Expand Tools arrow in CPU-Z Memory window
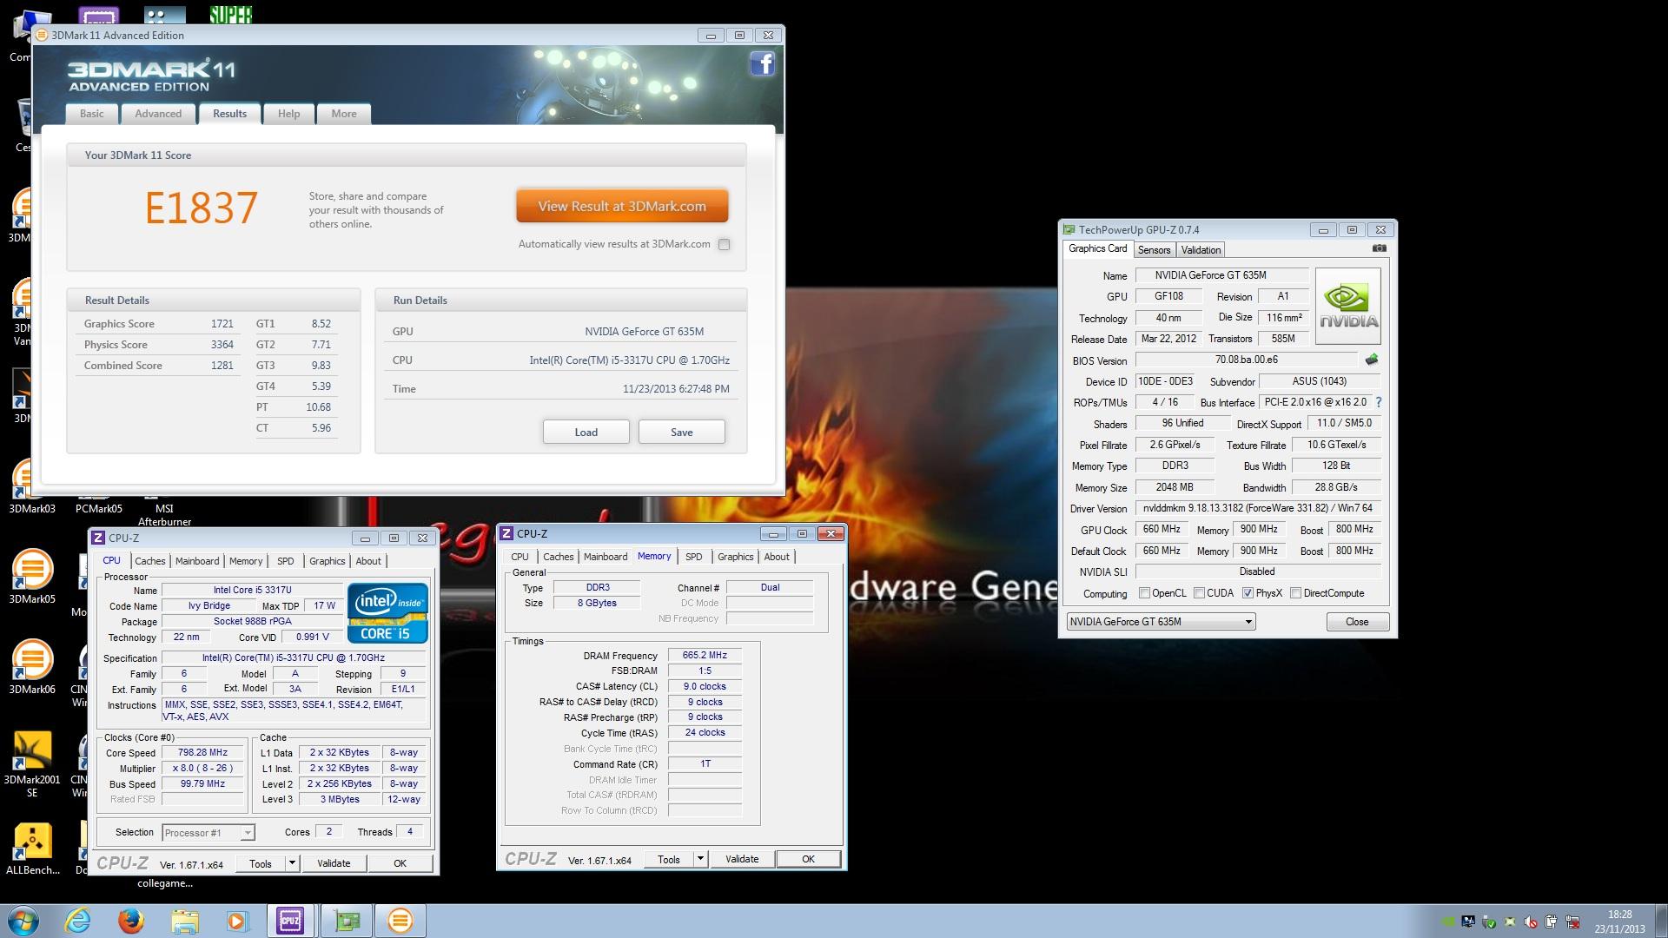The width and height of the screenshot is (1668, 938). tap(700, 859)
